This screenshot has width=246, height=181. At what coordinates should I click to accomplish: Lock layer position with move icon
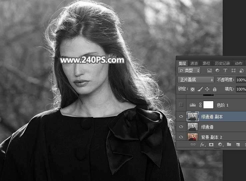(x=207, y=89)
